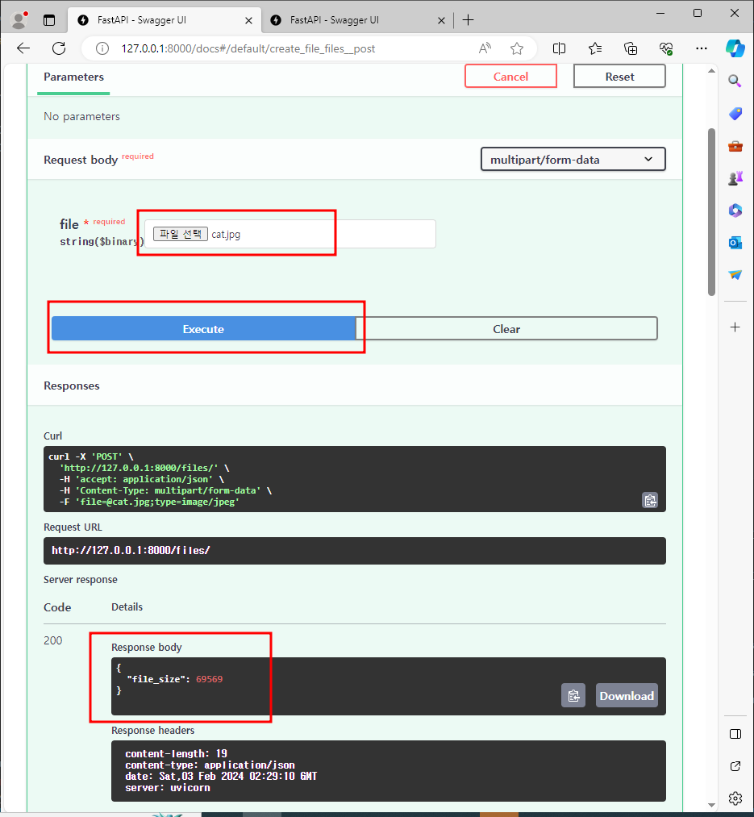Image resolution: width=754 pixels, height=817 pixels.
Task: Click the 'server: uvicorn' header line
Action: click(167, 788)
